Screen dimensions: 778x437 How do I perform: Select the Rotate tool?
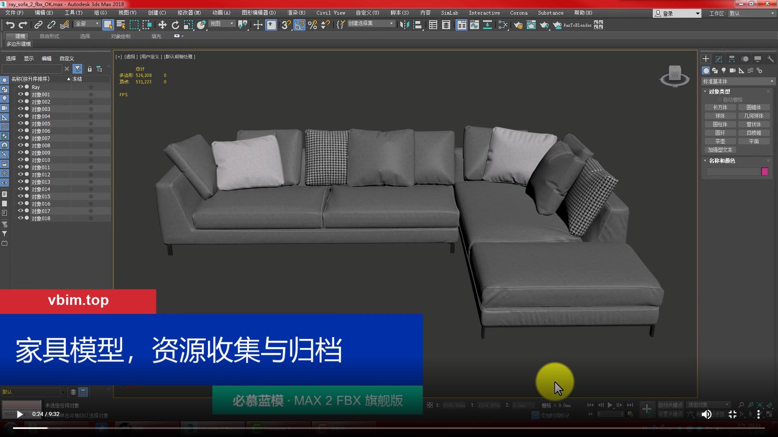pos(175,25)
